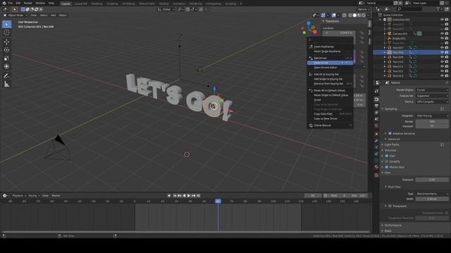This screenshot has width=451, height=253.
Task: Click the Camera.001 object icon
Action: [x=390, y=34]
